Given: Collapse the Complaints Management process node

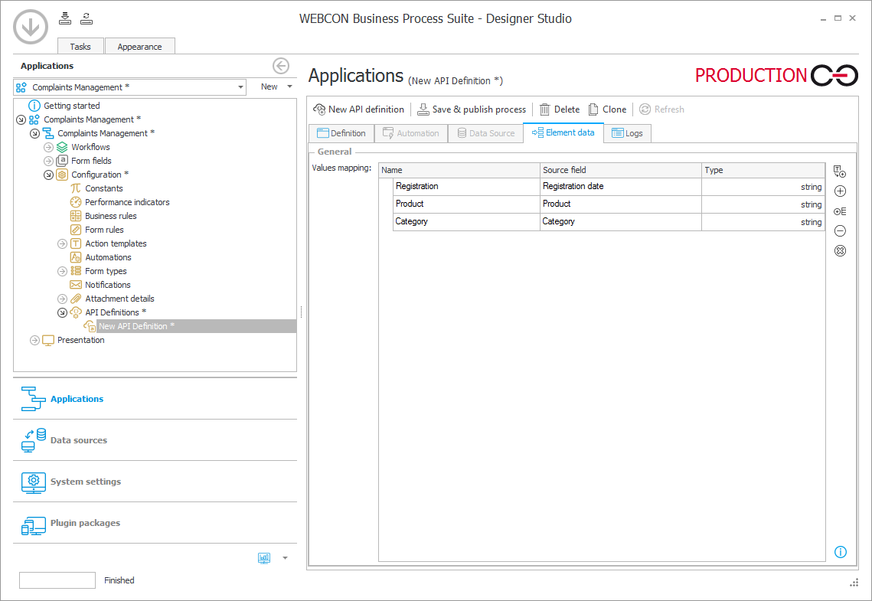Looking at the screenshot, I should coord(35,133).
